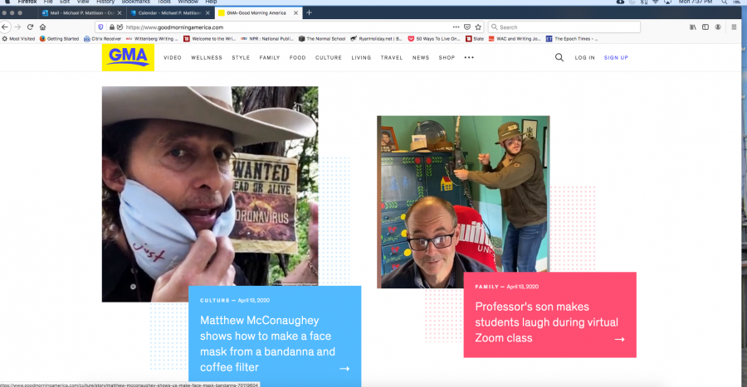Go to GMA Food section
Image resolution: width=747 pixels, height=387 pixels.
pyautogui.click(x=297, y=57)
